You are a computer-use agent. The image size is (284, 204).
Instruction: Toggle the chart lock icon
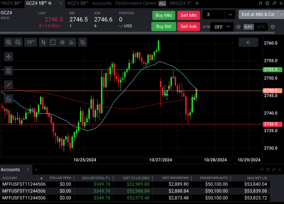(x=9, y=99)
